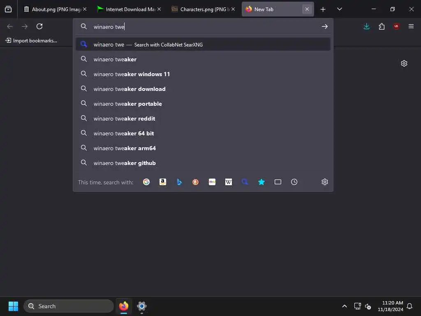This screenshot has width=421, height=316.
Task: Search this time with Bing
Action: click(x=179, y=182)
